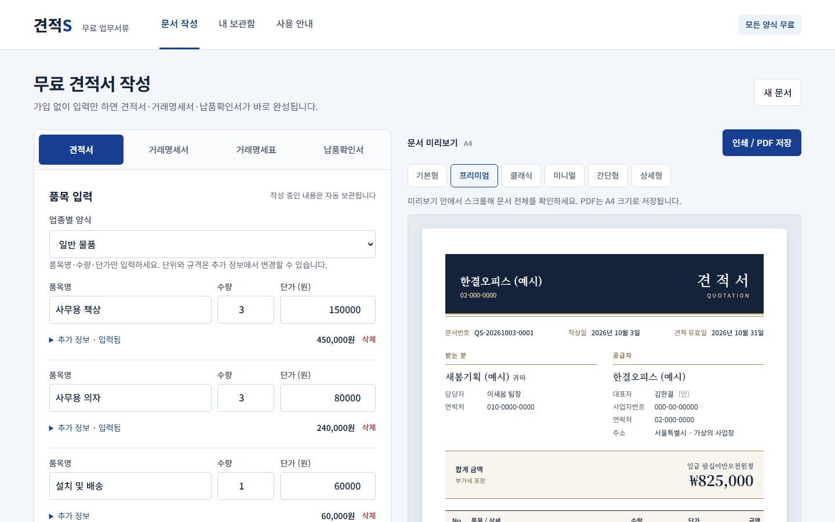Switch to the 납품확인서 tab
The width and height of the screenshot is (835, 522).
click(x=343, y=150)
